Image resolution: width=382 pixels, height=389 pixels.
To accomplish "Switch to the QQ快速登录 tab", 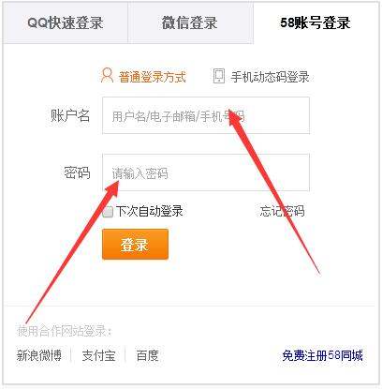I will 66,22.
